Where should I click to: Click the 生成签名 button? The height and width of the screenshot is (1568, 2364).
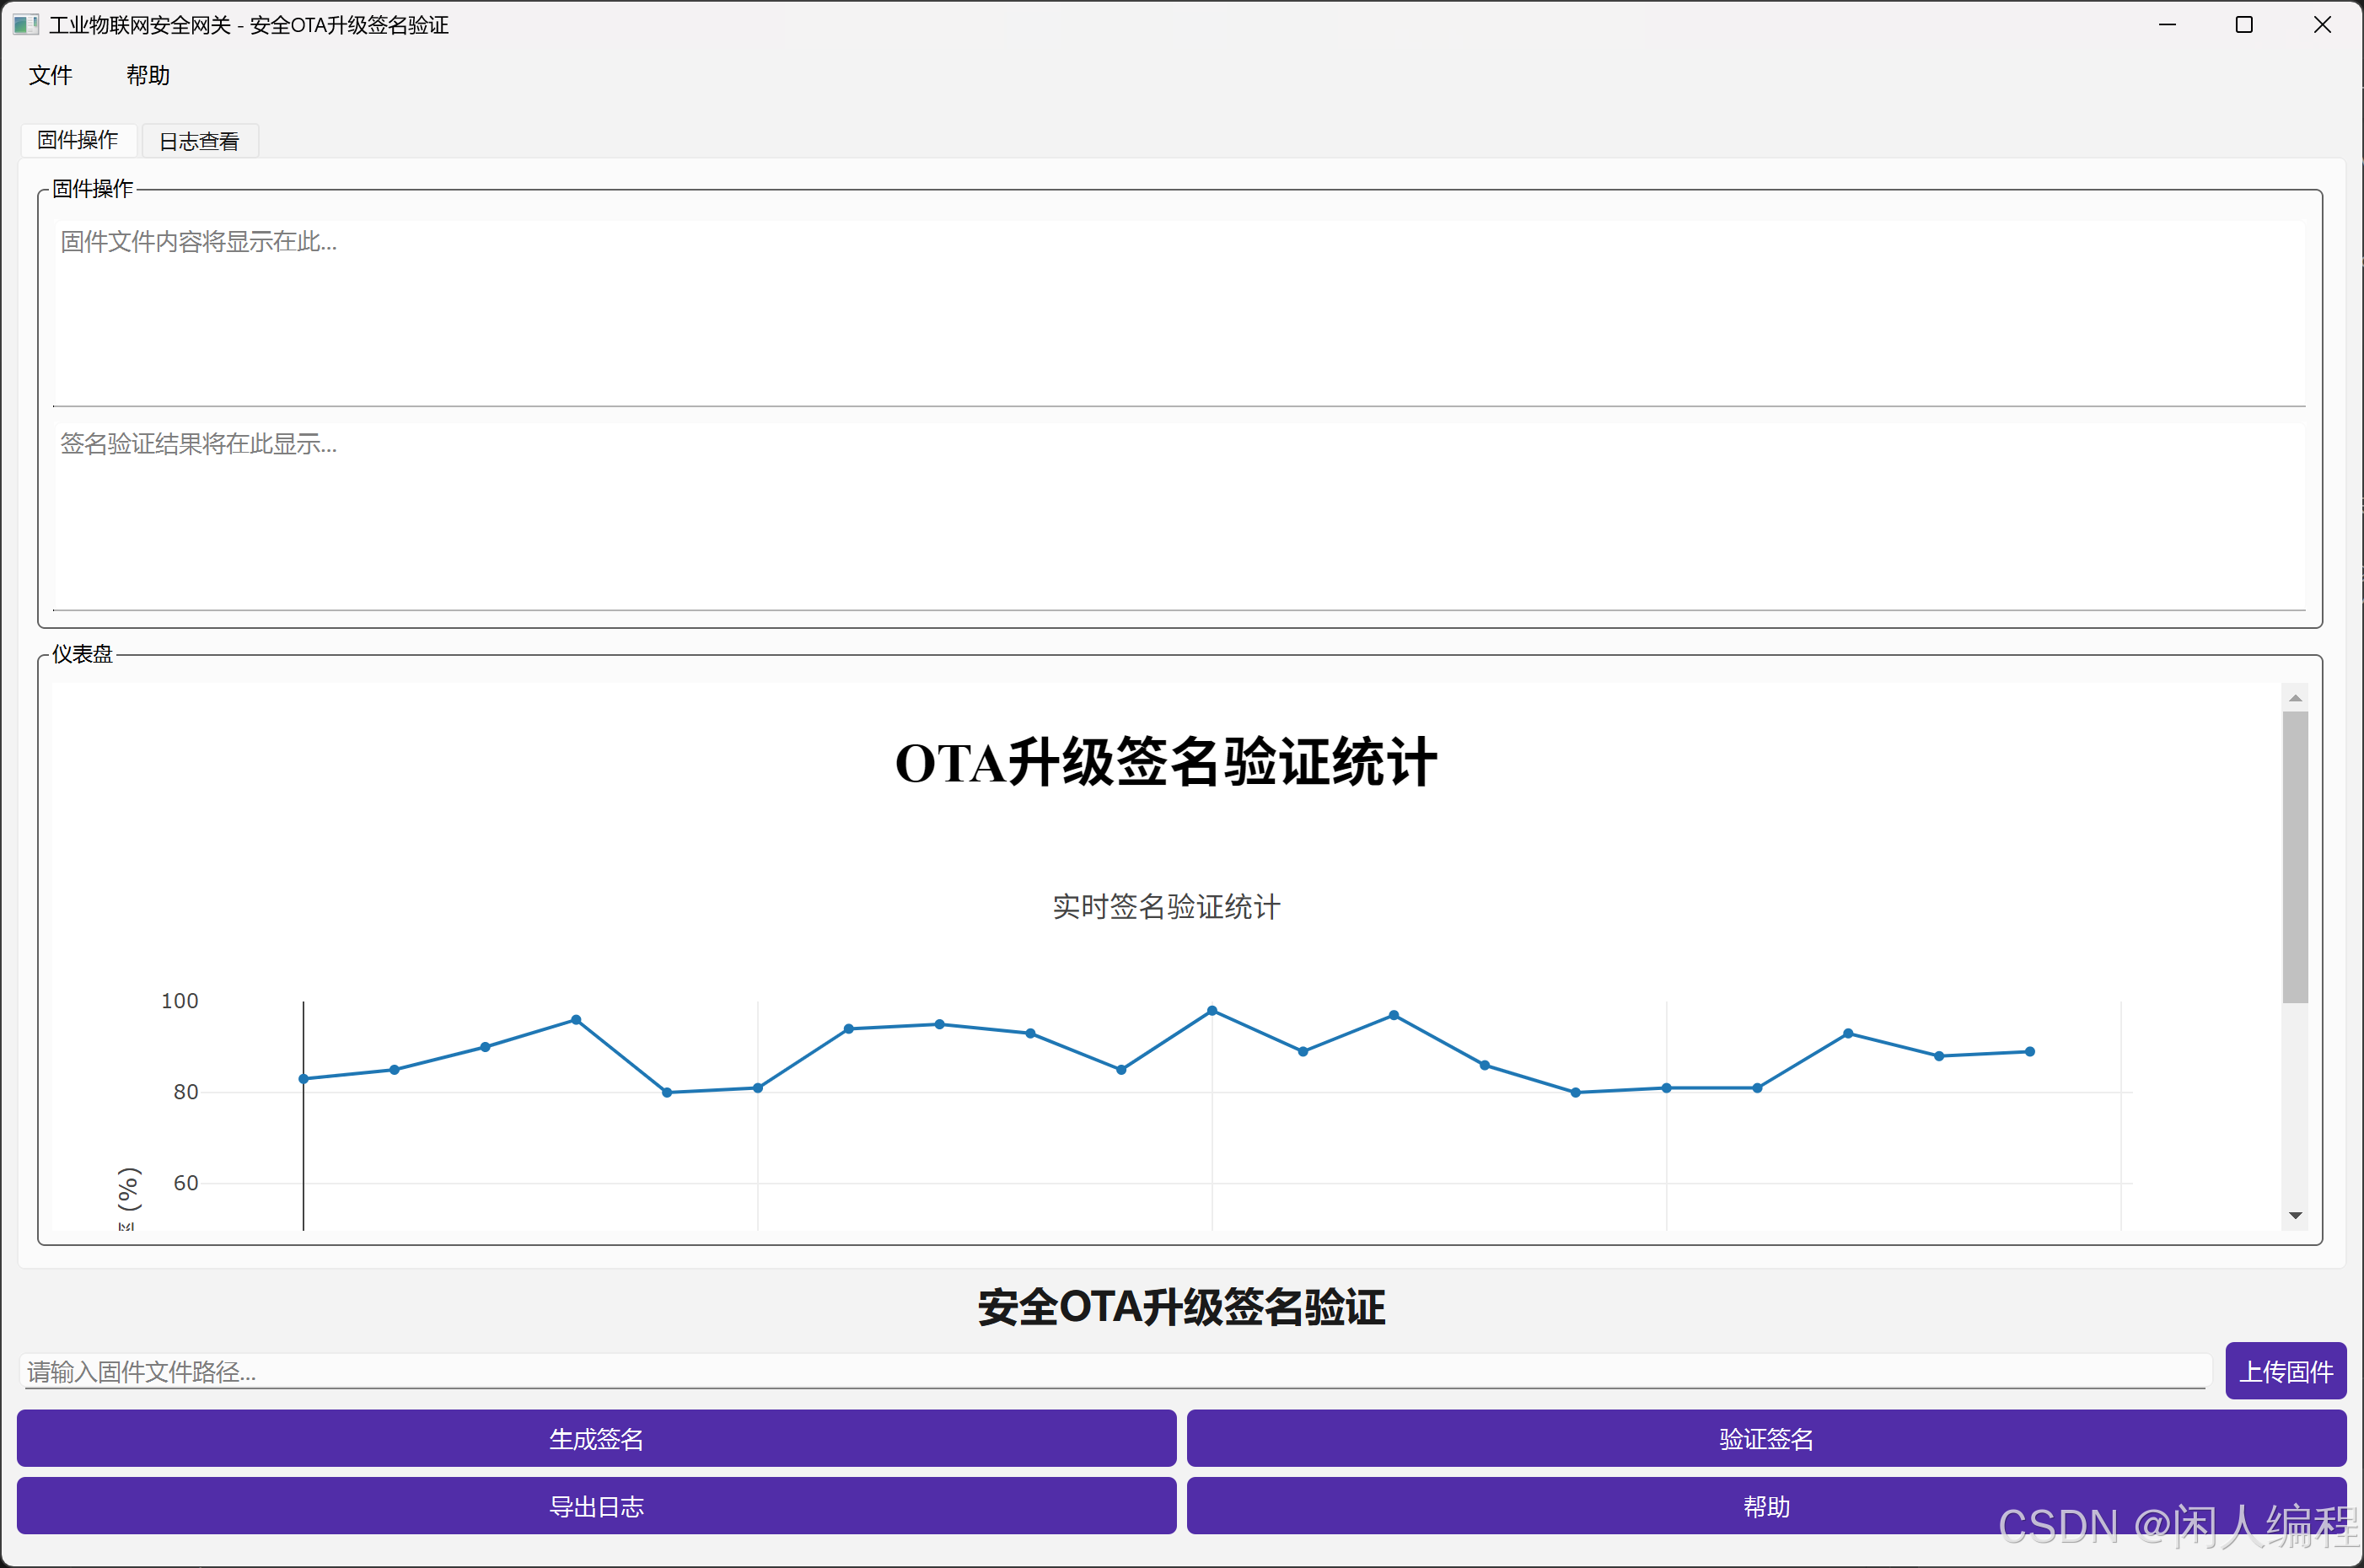[x=596, y=1438]
